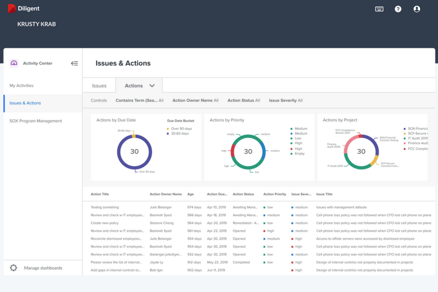Click the Manage dashboards gear icon

13,268
